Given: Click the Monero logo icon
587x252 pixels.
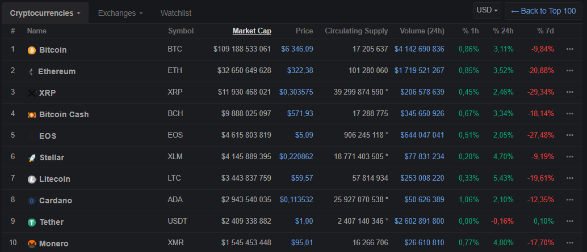Looking at the screenshot, I should pos(32,244).
